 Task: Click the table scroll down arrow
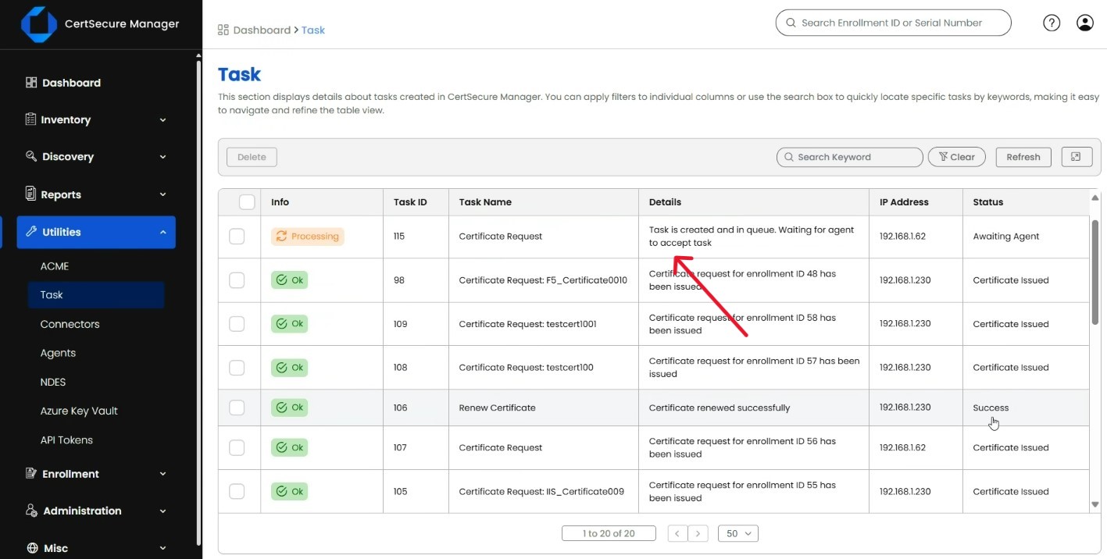pos(1095,504)
